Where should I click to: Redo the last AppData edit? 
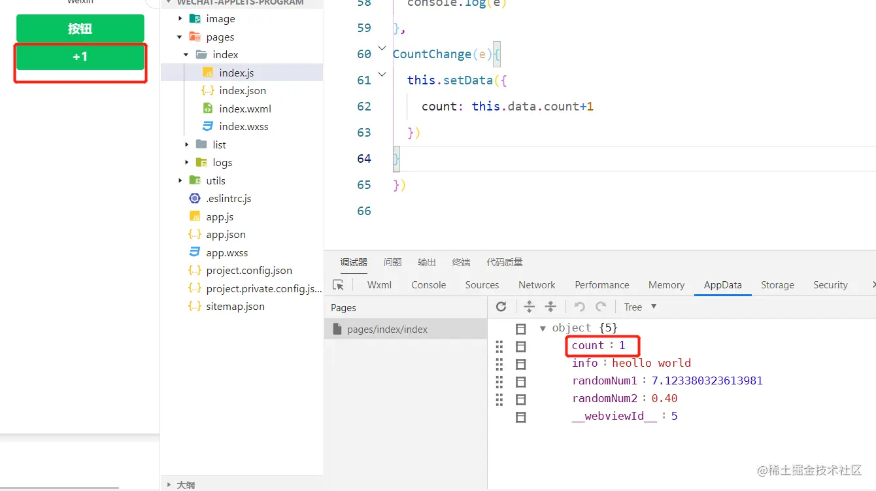click(601, 307)
